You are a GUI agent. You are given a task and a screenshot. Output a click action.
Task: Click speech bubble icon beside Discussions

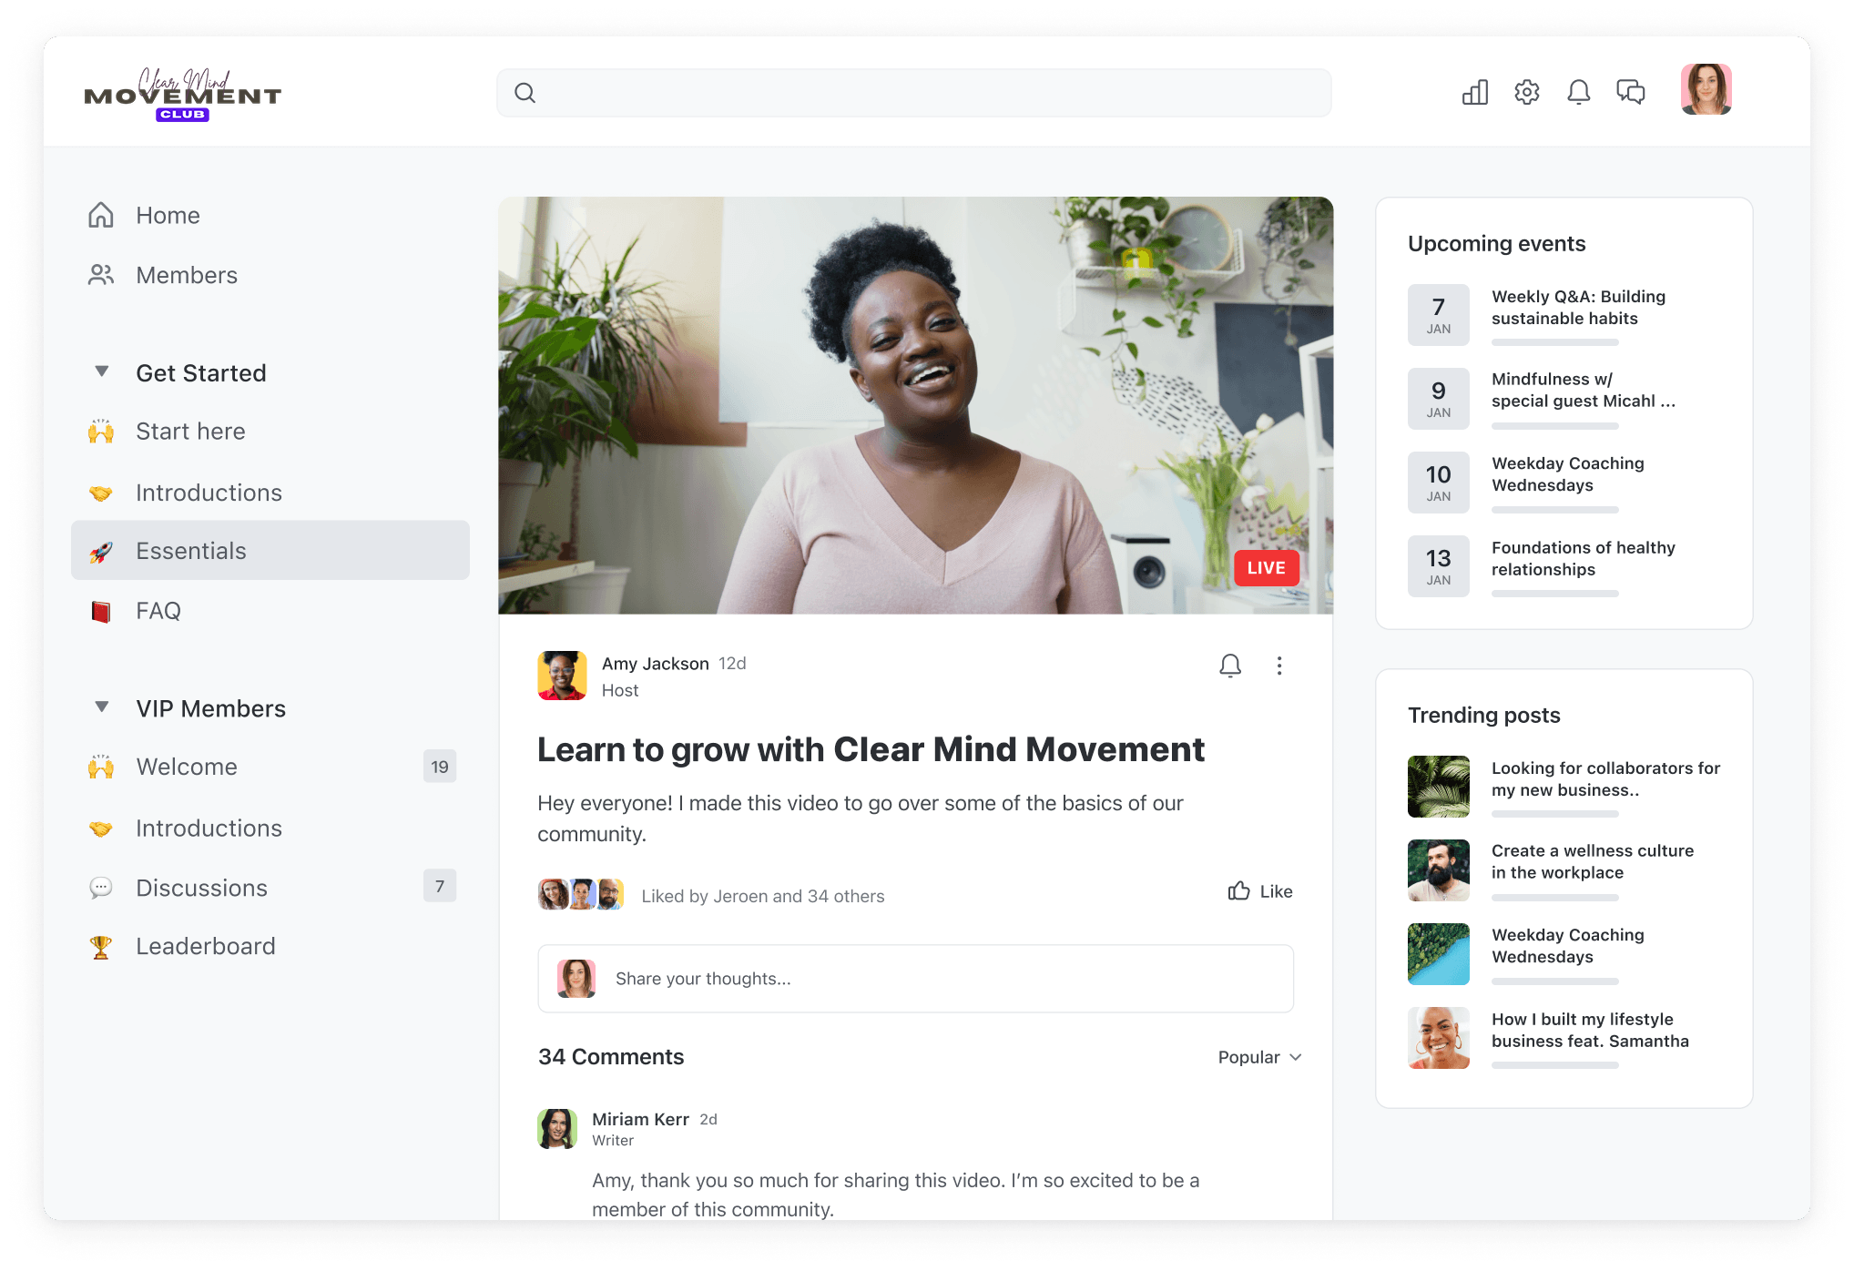101,888
